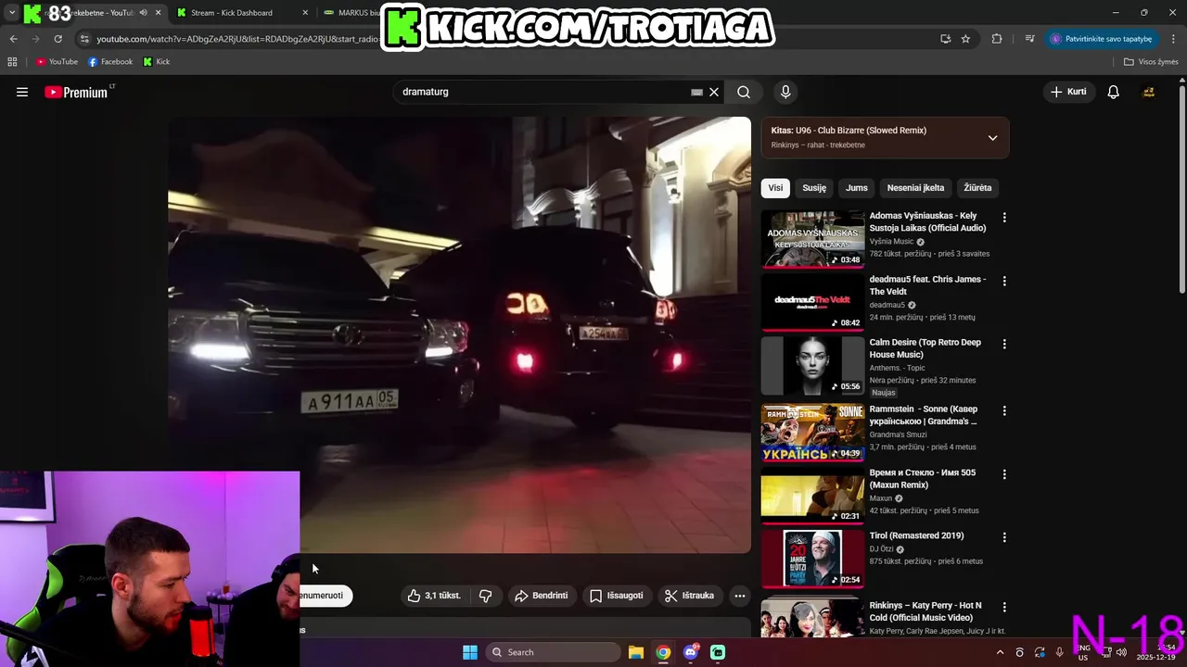Open Rammstein Sonne cover video title

[x=924, y=415]
